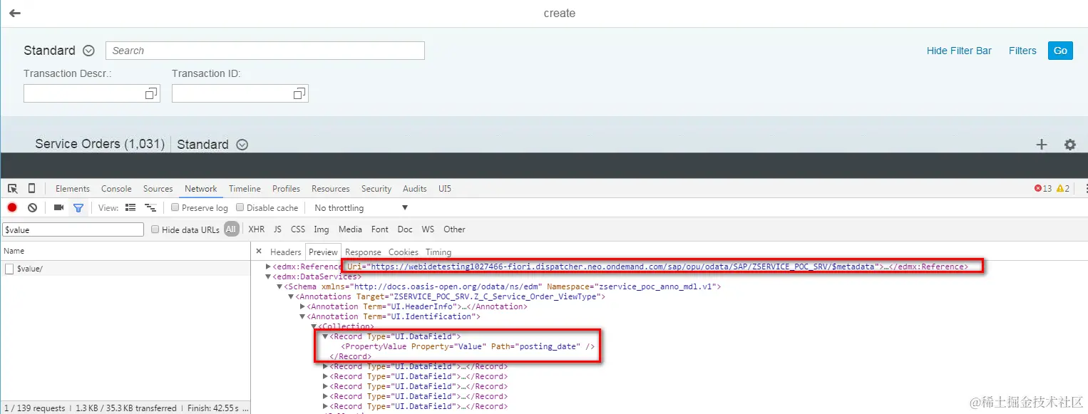Switch to the Response tab
Image resolution: width=1088 pixels, height=414 pixels.
pos(363,252)
